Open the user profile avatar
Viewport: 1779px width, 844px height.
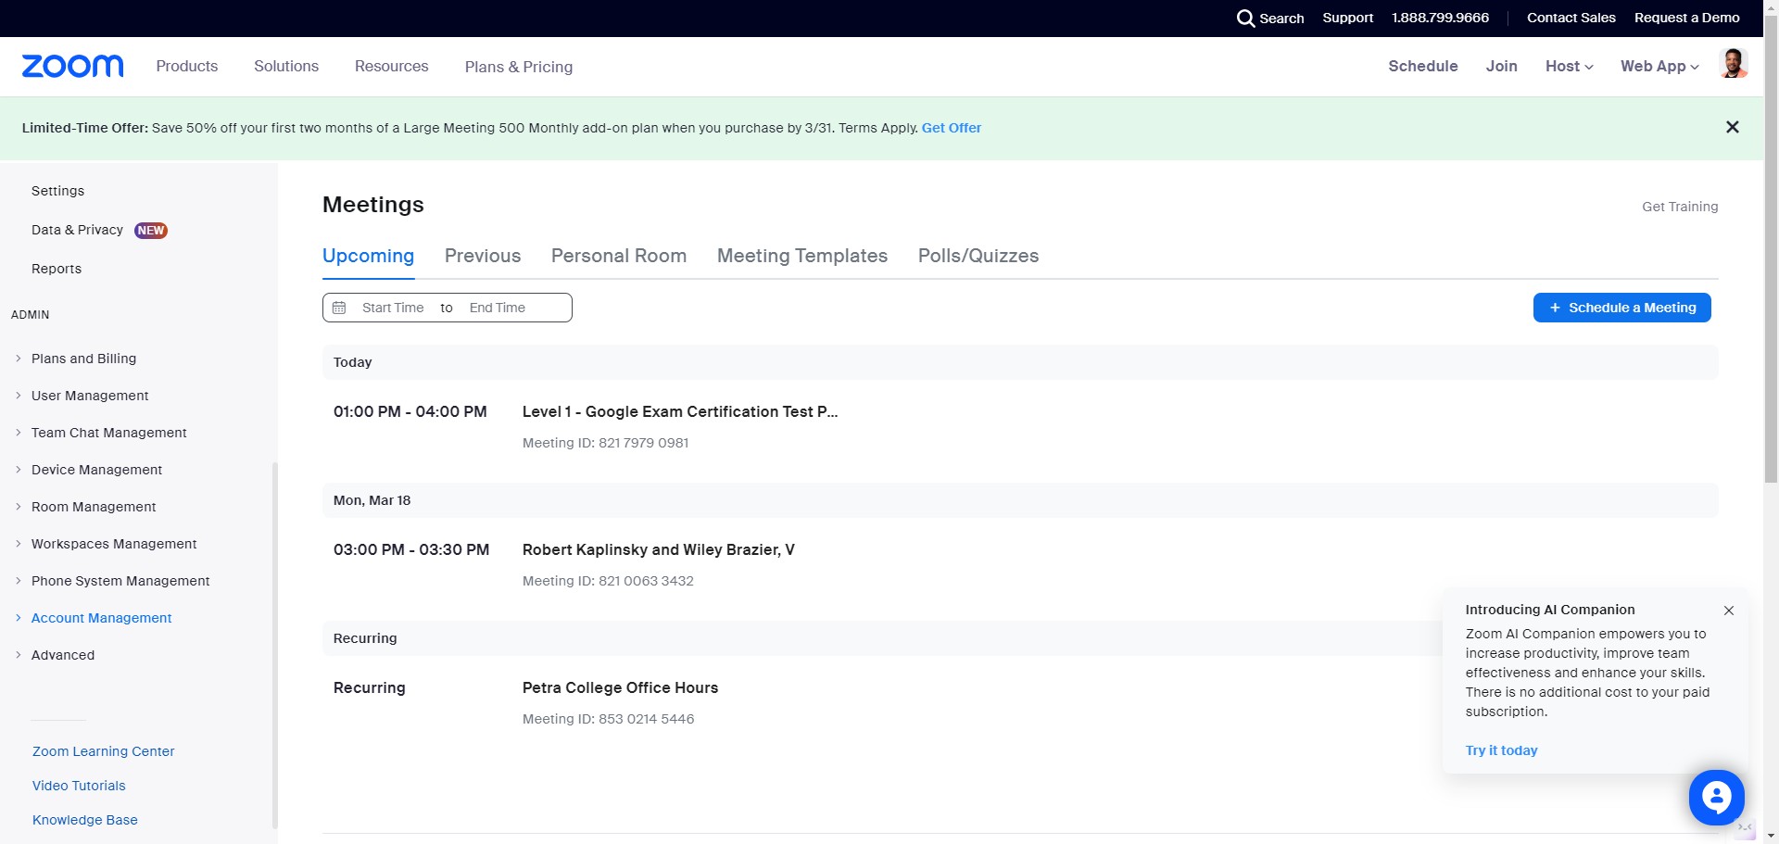[x=1733, y=65]
